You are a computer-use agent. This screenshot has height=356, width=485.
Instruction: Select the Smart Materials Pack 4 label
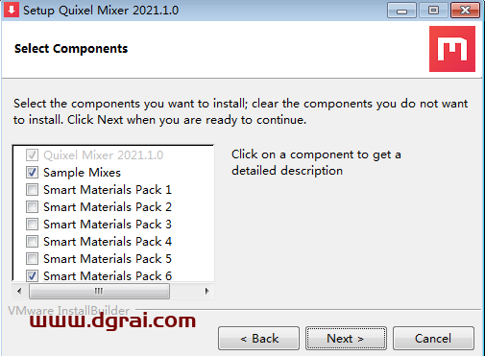pos(108,242)
